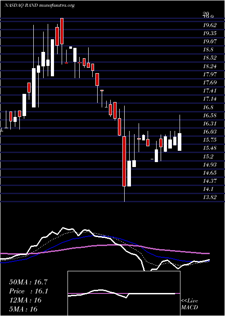This screenshot has height=316, width=225.
Task: Click the 16.58 price axis label
Action: pyautogui.click(x=210, y=116)
